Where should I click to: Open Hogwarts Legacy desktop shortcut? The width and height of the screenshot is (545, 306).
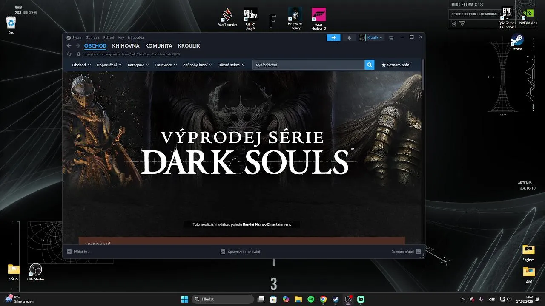click(x=295, y=19)
